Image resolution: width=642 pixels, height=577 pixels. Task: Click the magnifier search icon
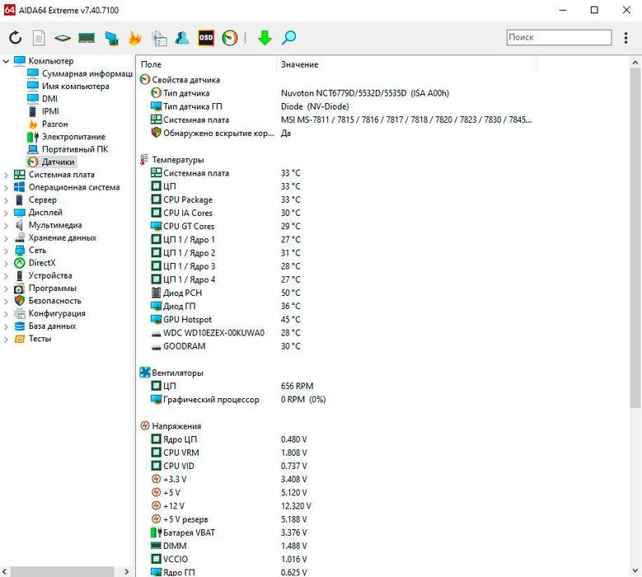pyautogui.click(x=289, y=38)
